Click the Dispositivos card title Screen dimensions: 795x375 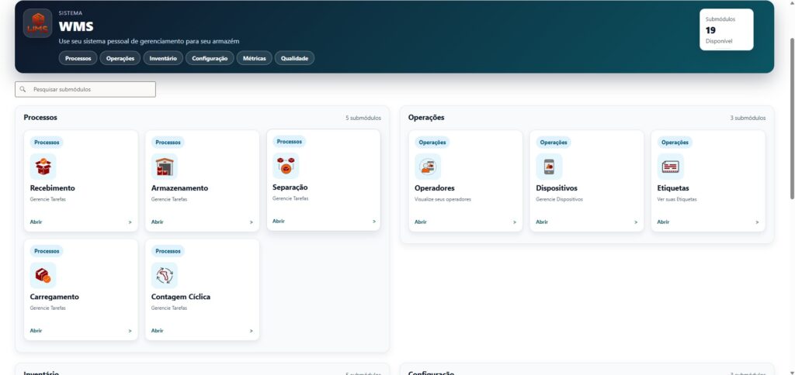pyautogui.click(x=556, y=188)
